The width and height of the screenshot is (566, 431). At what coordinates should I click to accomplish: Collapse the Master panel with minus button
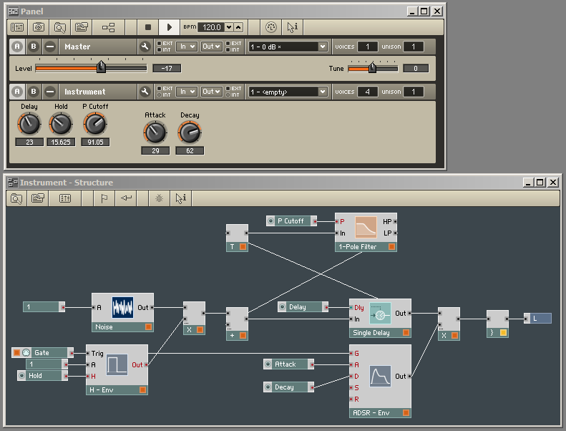coord(50,47)
